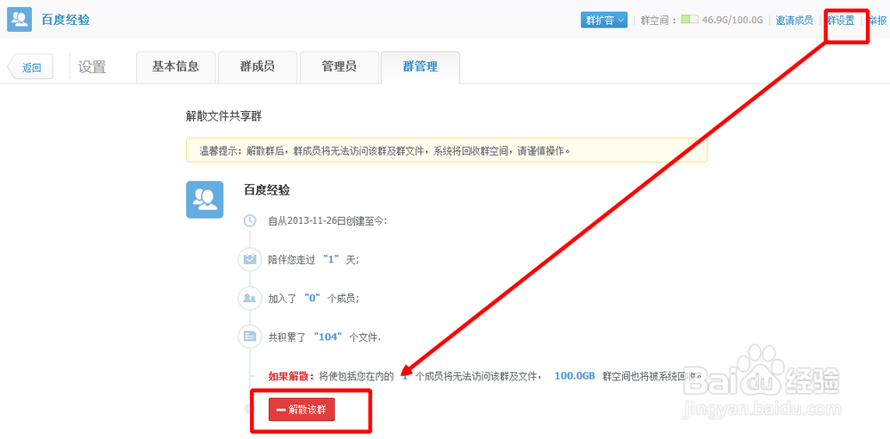
Task: Click the yellow 温馨提示 warning banner
Action: point(447,151)
